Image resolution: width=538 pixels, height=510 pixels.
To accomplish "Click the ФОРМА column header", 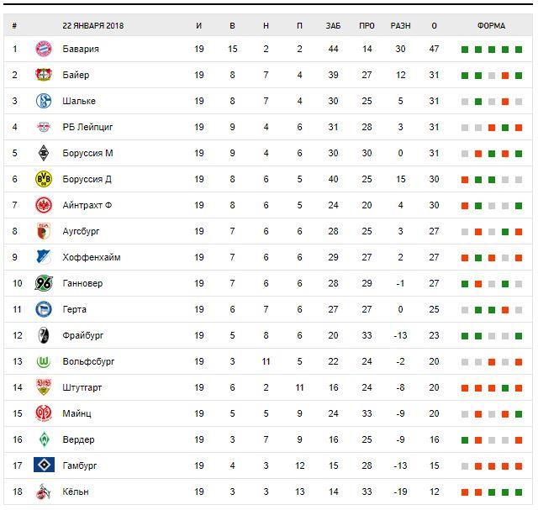I will tap(491, 25).
